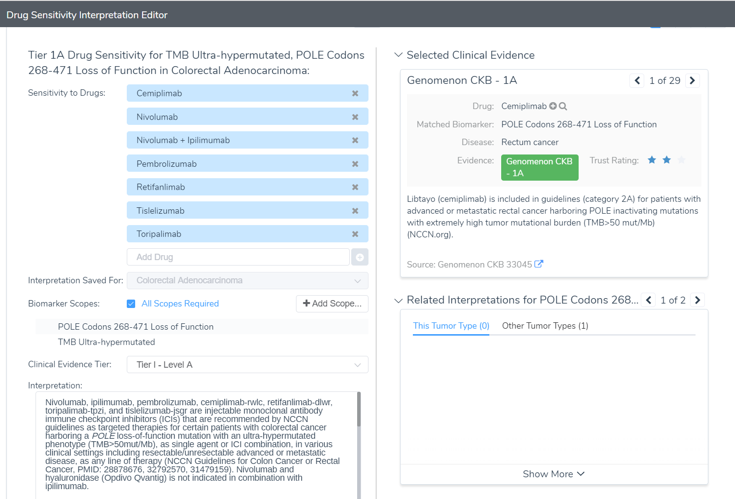Click the Add Drug input field
This screenshot has width=735, height=499.
tap(238, 257)
